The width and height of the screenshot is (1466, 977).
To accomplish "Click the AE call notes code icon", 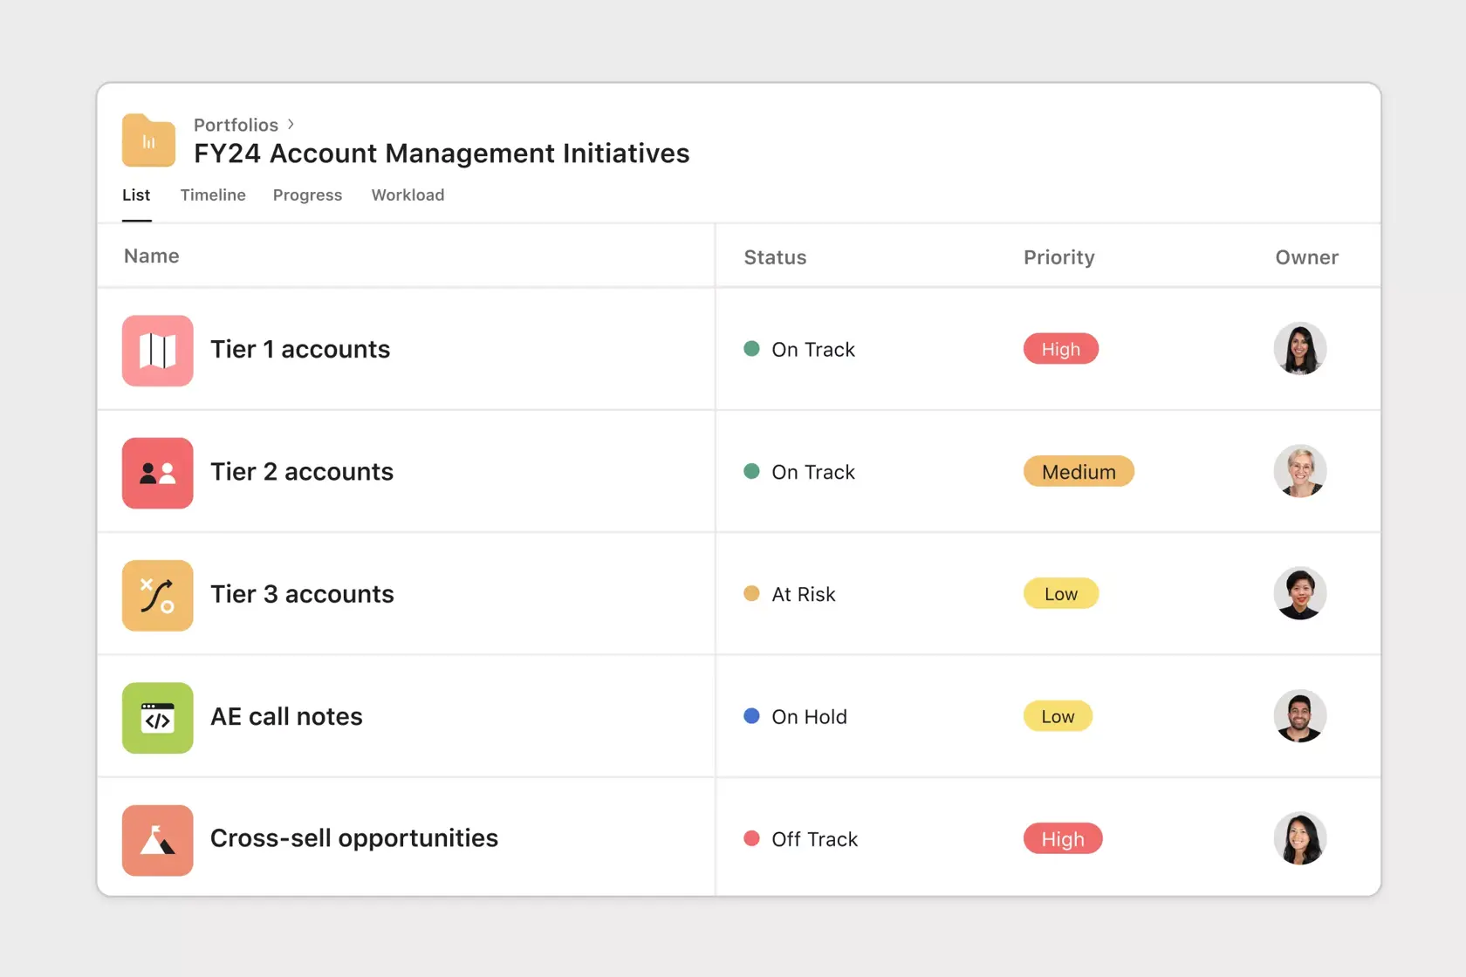I will pos(157,718).
